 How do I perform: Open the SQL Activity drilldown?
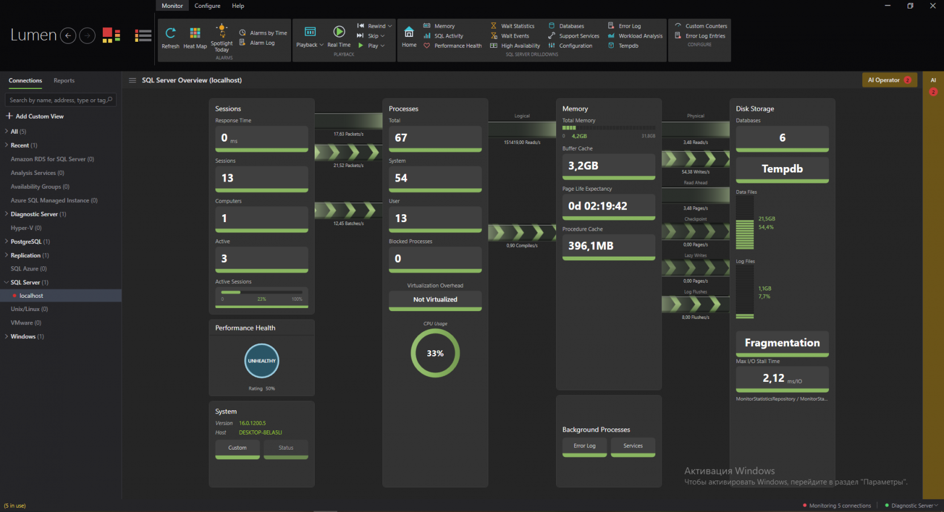click(444, 36)
